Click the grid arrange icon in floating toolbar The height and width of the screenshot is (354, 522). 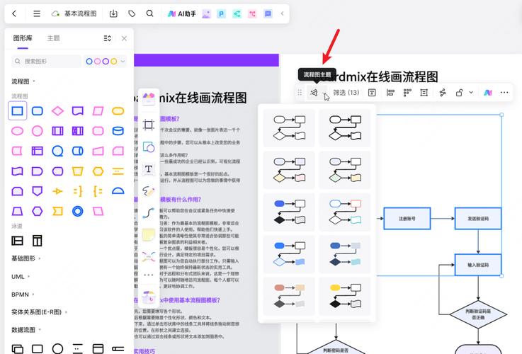click(x=407, y=93)
